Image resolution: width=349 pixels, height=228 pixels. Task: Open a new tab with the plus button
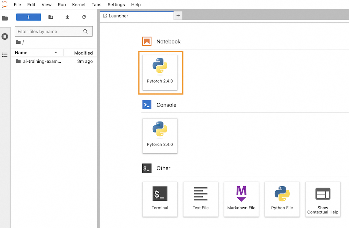click(x=178, y=15)
